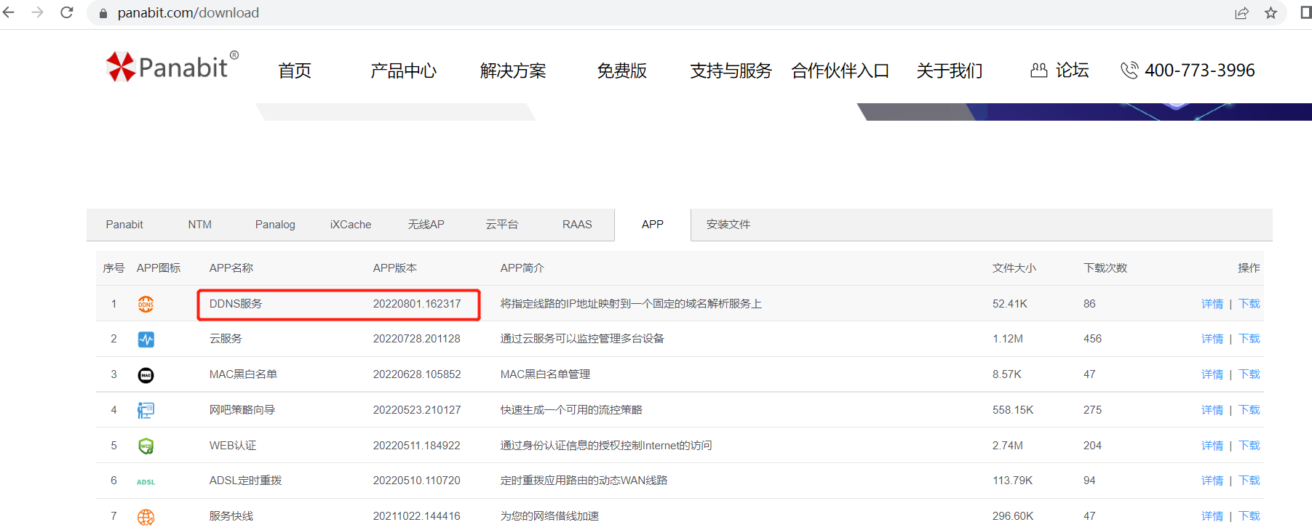Click the Panabit logo
This screenshot has height=530, width=1312.
[172, 66]
